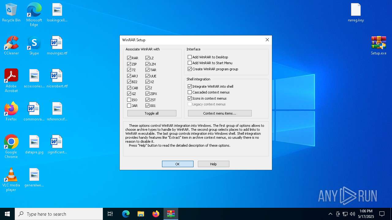Select the lookingcell image file on desktop
The width and height of the screenshot is (392, 220).
(x=57, y=13)
